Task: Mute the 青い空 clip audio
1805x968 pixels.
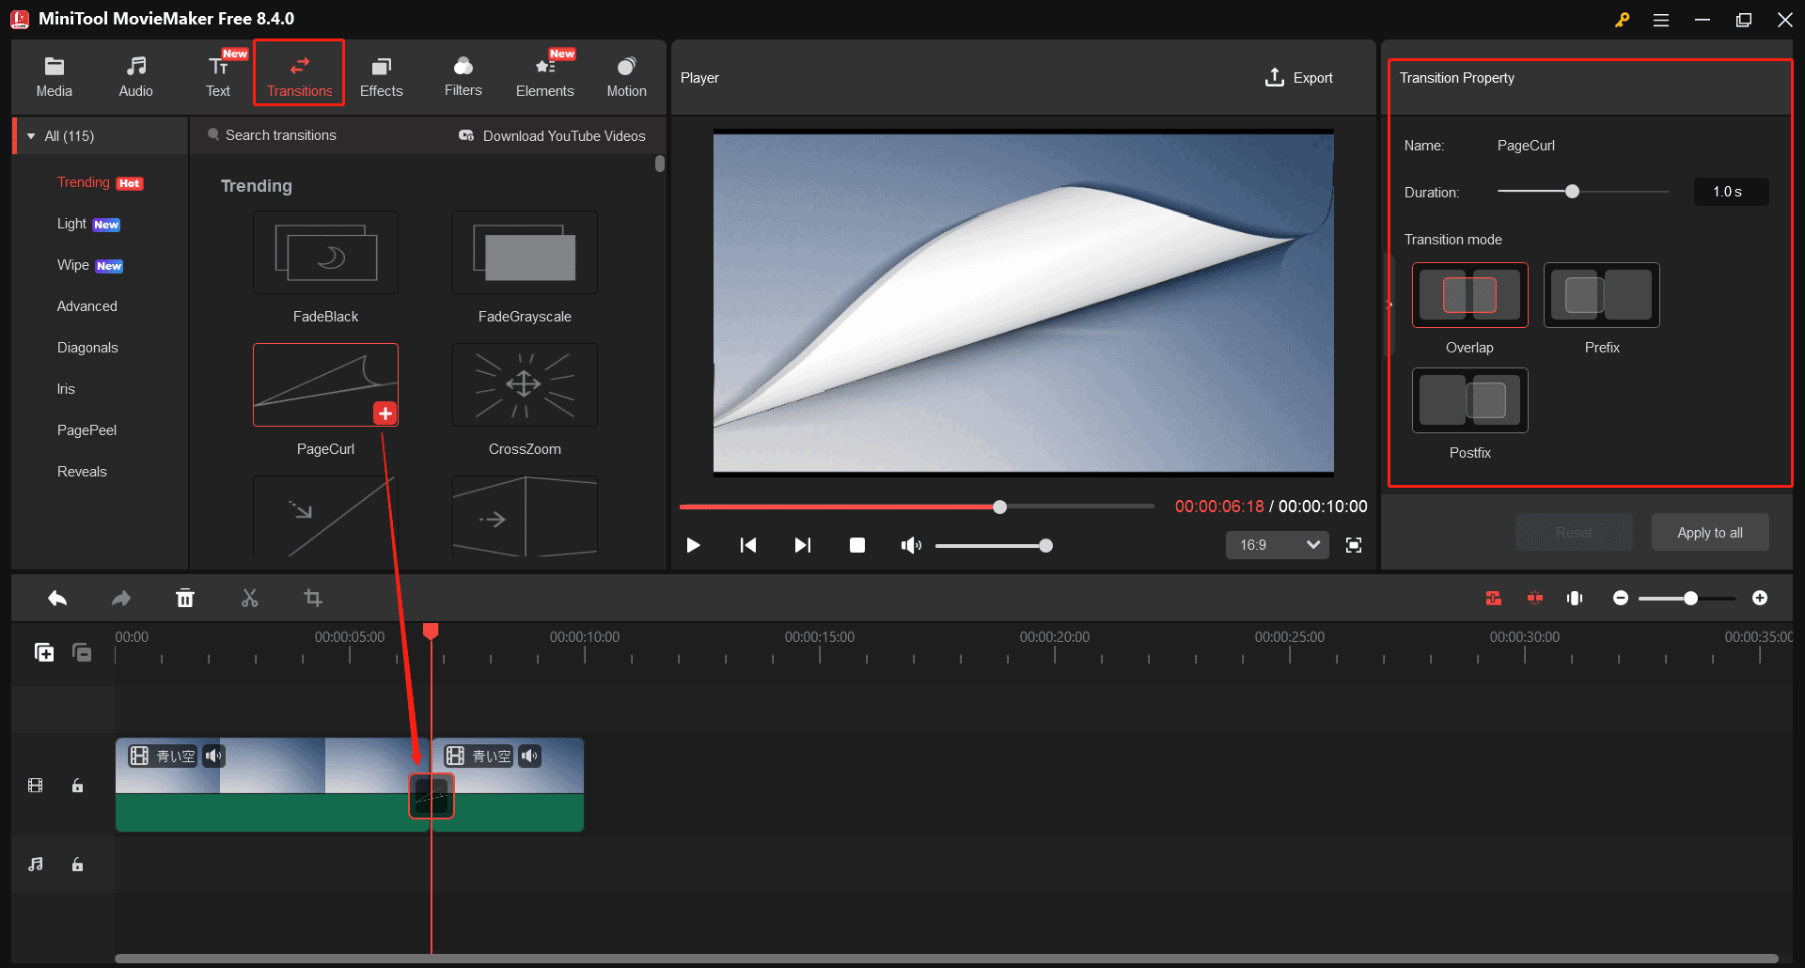Action: pyautogui.click(x=214, y=756)
